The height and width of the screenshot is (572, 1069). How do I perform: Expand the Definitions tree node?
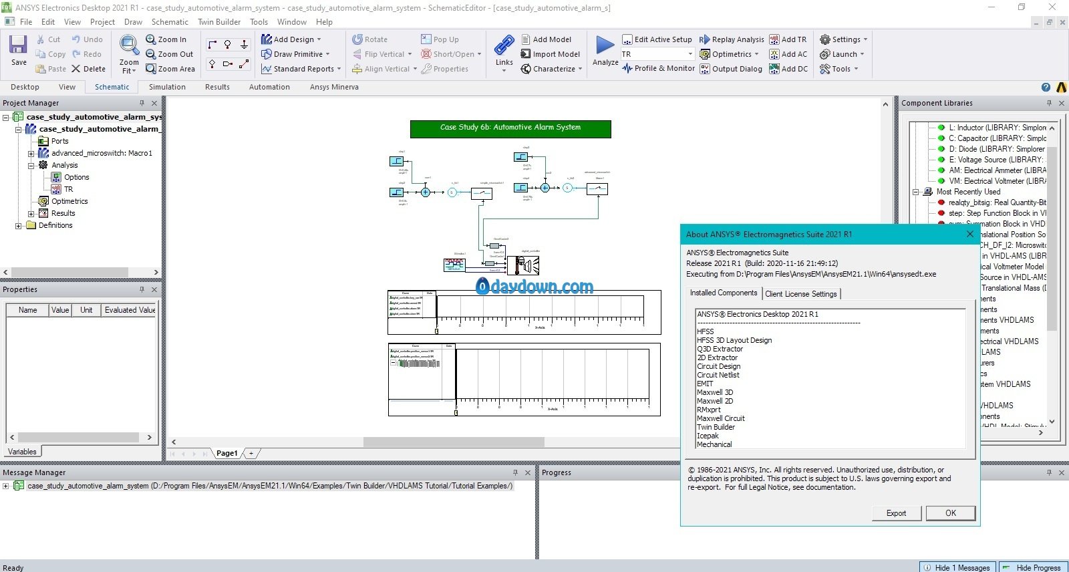pos(18,225)
